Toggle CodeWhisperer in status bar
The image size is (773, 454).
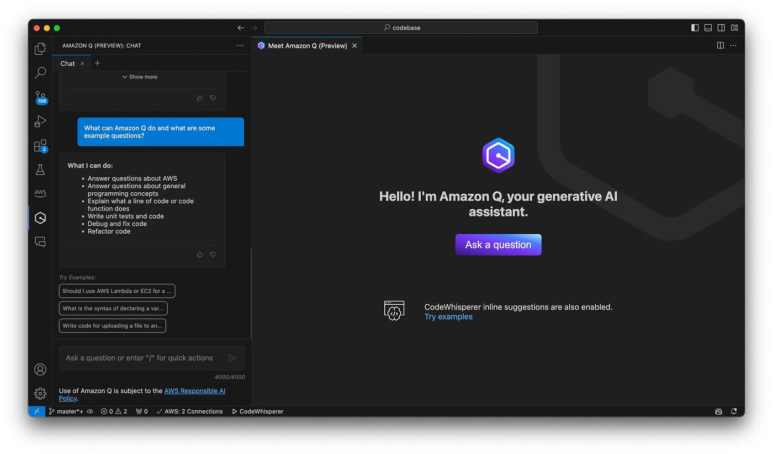[x=257, y=411]
